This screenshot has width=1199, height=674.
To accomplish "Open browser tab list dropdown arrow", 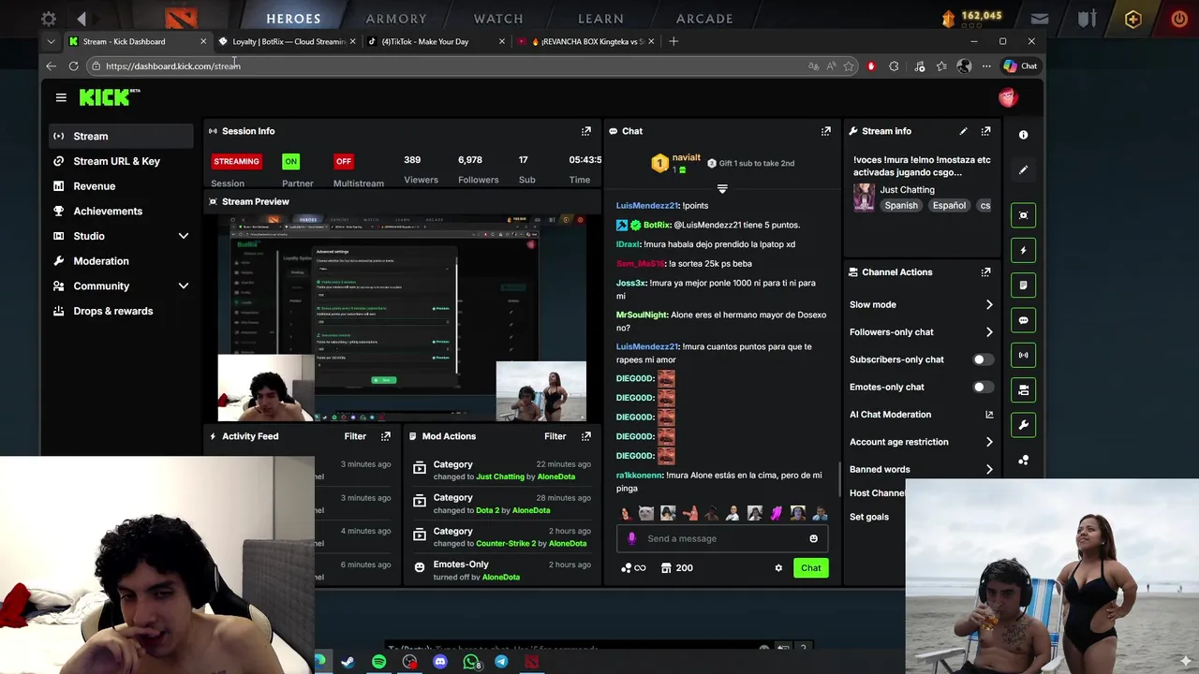I will point(51,41).
